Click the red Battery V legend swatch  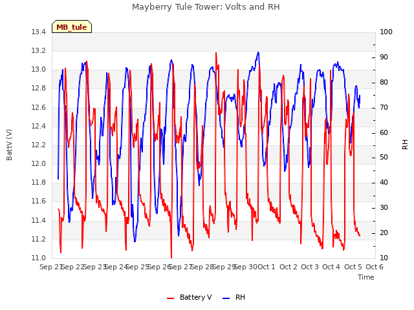[171, 298]
